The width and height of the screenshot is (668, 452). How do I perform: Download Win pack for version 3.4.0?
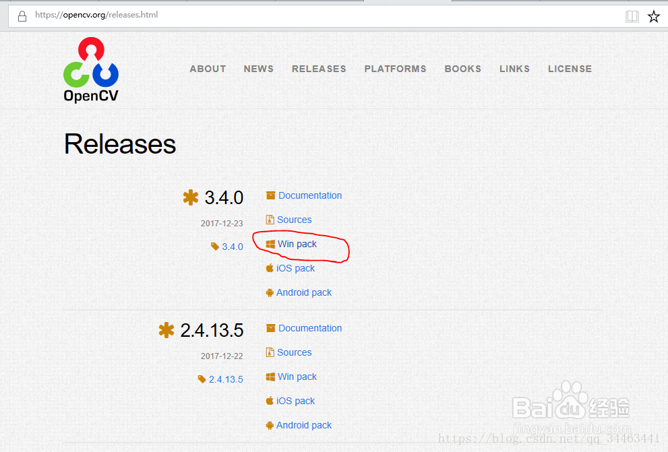[297, 244]
